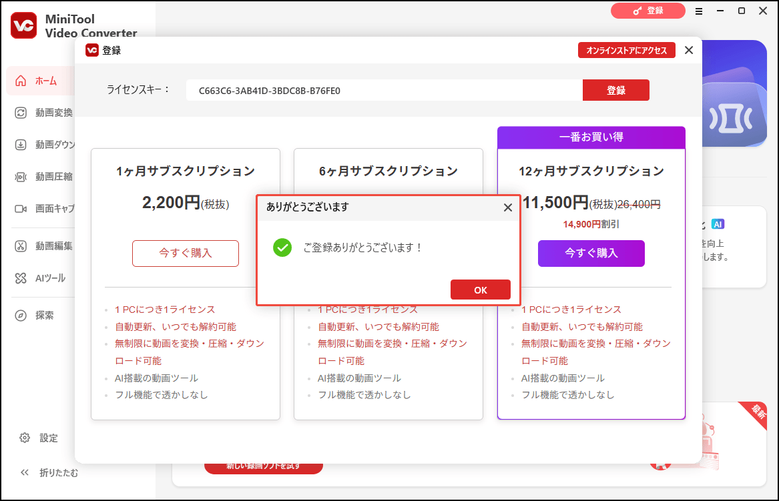
Task: Click the video compress icon
Action: (21, 177)
